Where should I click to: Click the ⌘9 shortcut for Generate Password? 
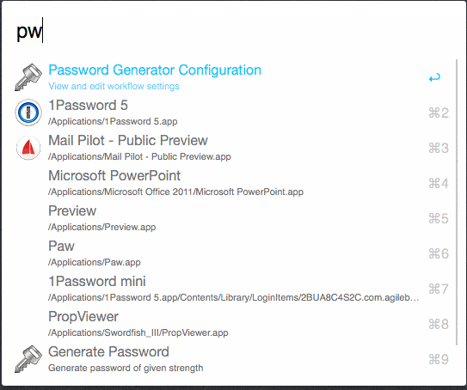pyautogui.click(x=439, y=359)
